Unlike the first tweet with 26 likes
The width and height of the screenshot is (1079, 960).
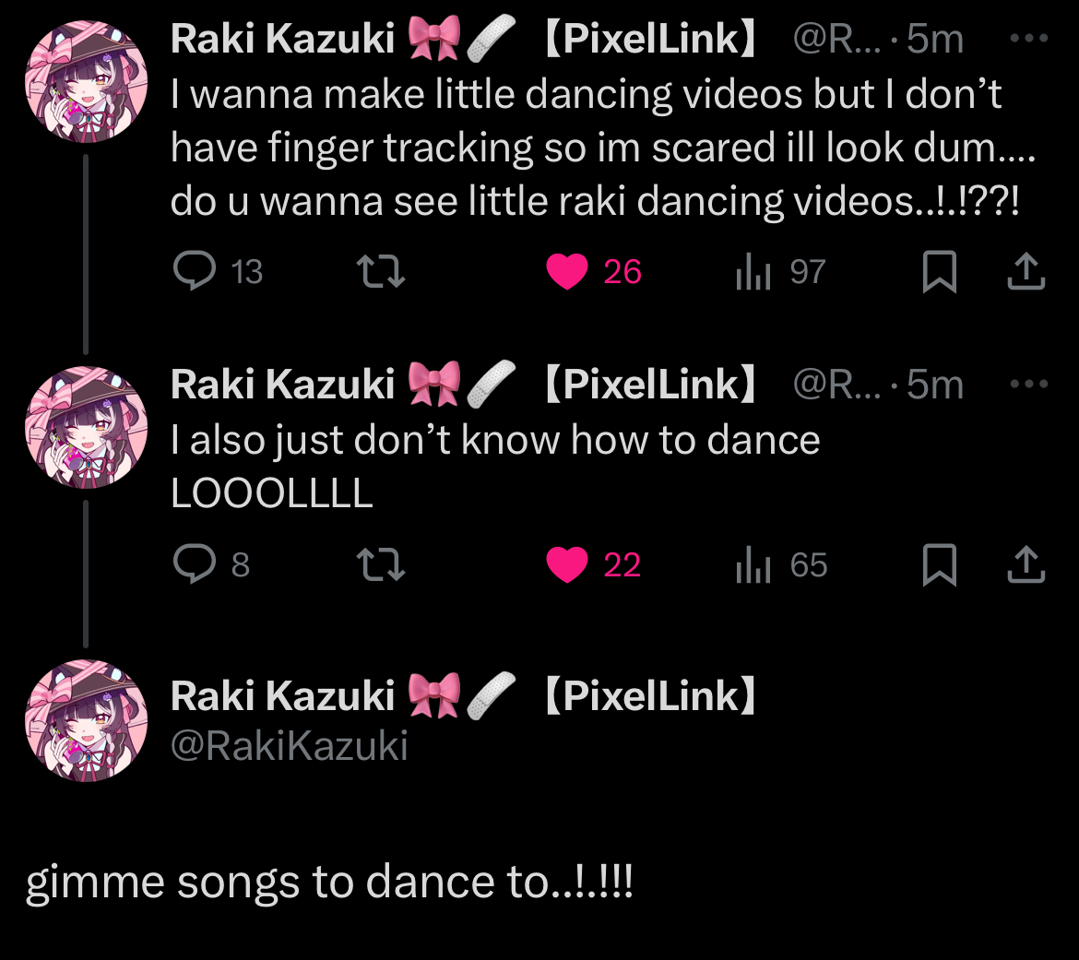coord(567,272)
